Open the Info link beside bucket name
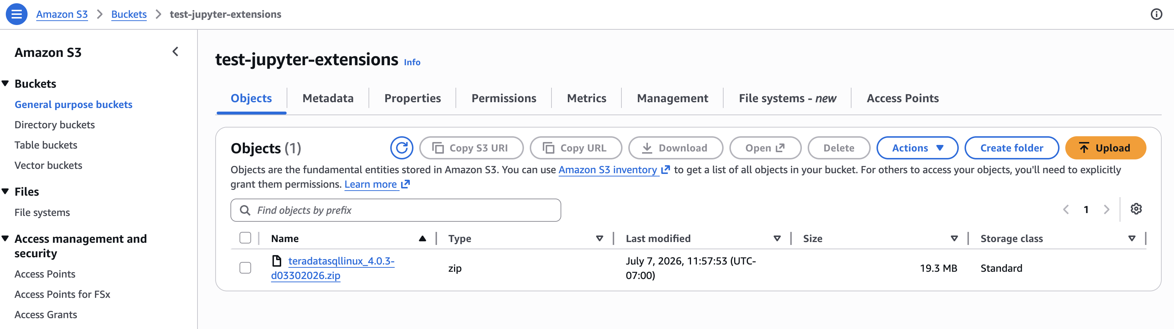1174x329 pixels. [x=412, y=62]
